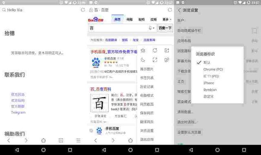
Task: Tap the 设置默认浏览器 settings entry
Action: [x=189, y=133]
